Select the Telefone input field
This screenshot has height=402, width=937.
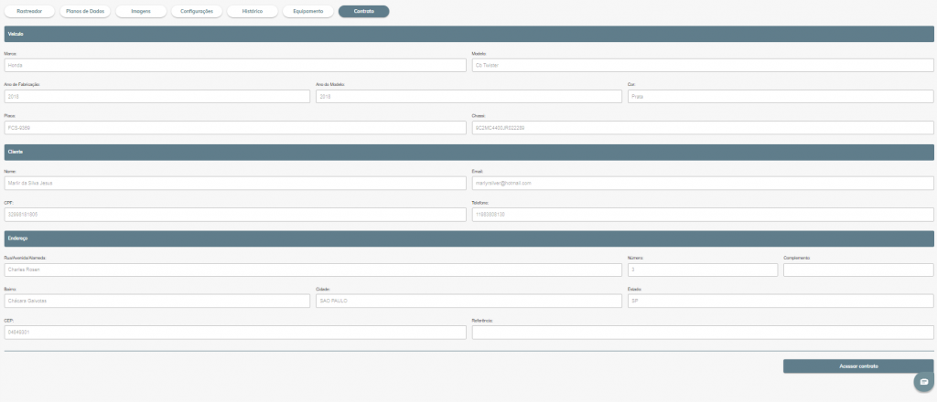(x=703, y=215)
